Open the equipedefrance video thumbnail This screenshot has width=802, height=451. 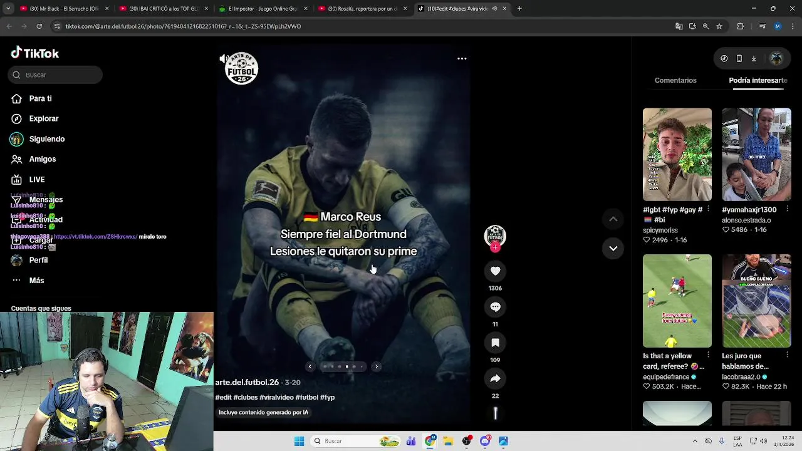(677, 301)
